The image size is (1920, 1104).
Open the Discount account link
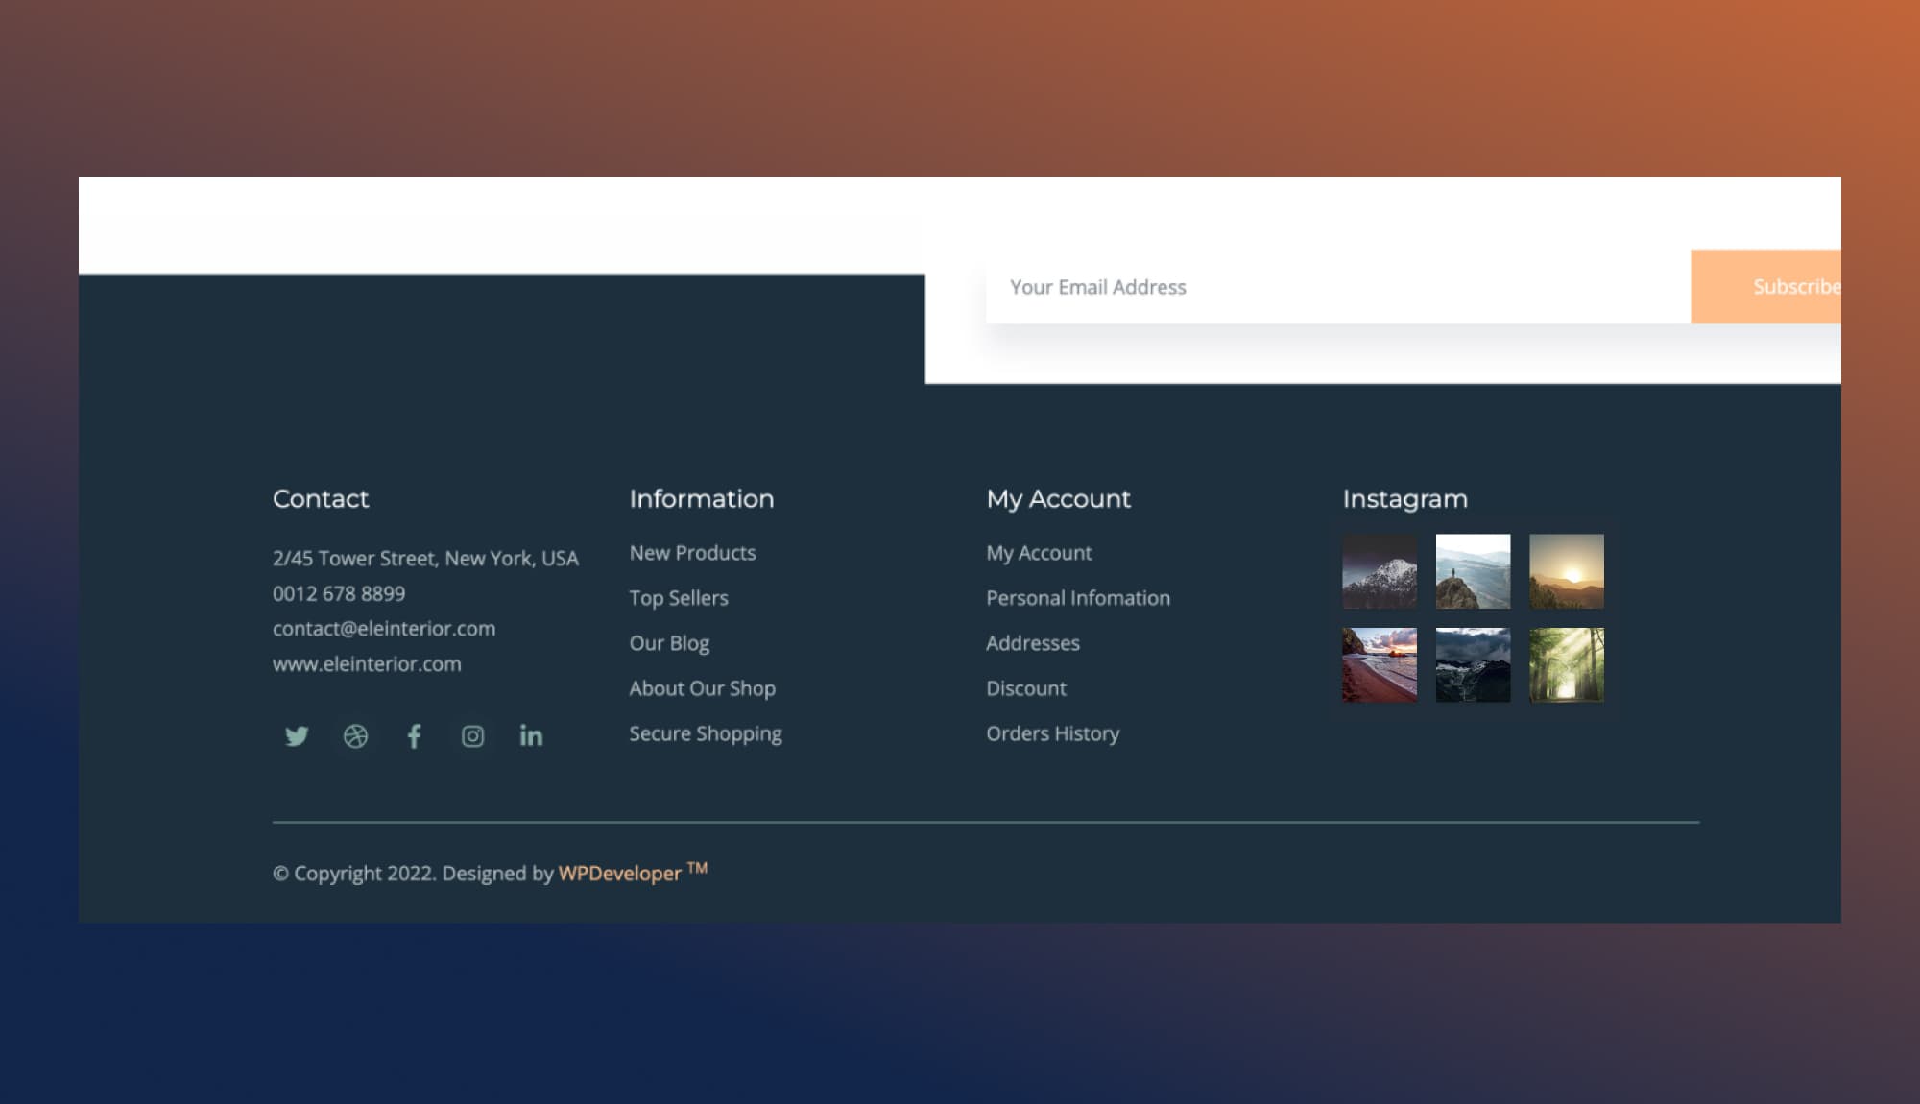point(1025,688)
